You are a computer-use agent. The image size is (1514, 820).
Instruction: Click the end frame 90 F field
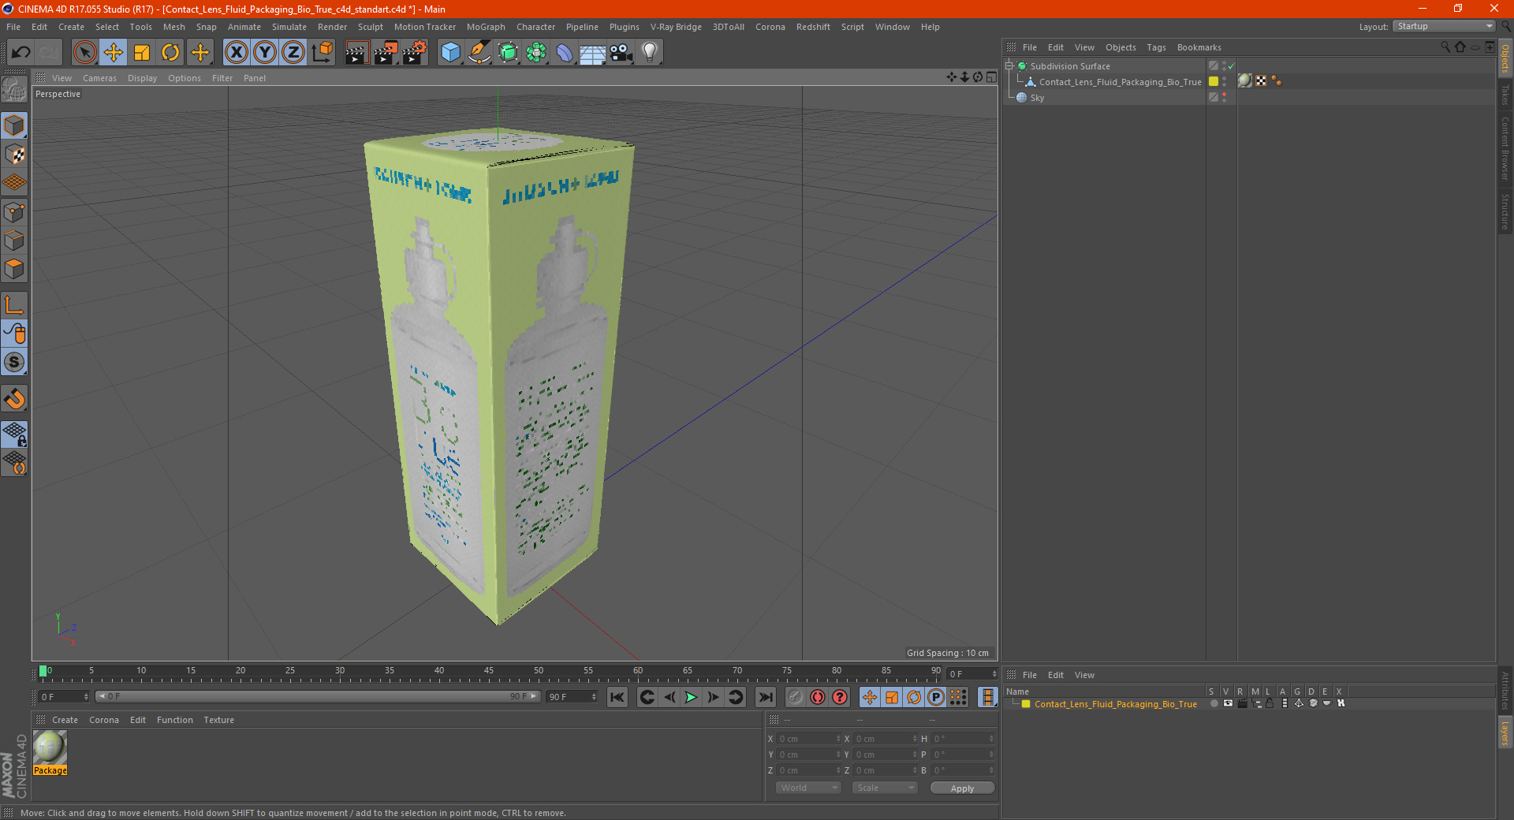[572, 697]
